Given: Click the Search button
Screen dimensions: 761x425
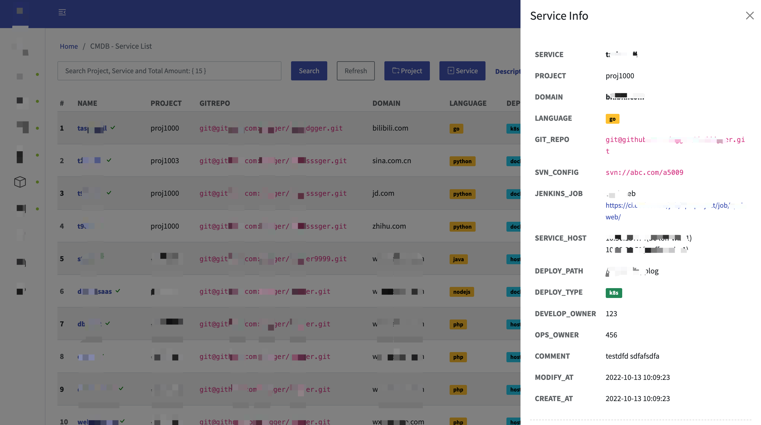Looking at the screenshot, I should 309,71.
